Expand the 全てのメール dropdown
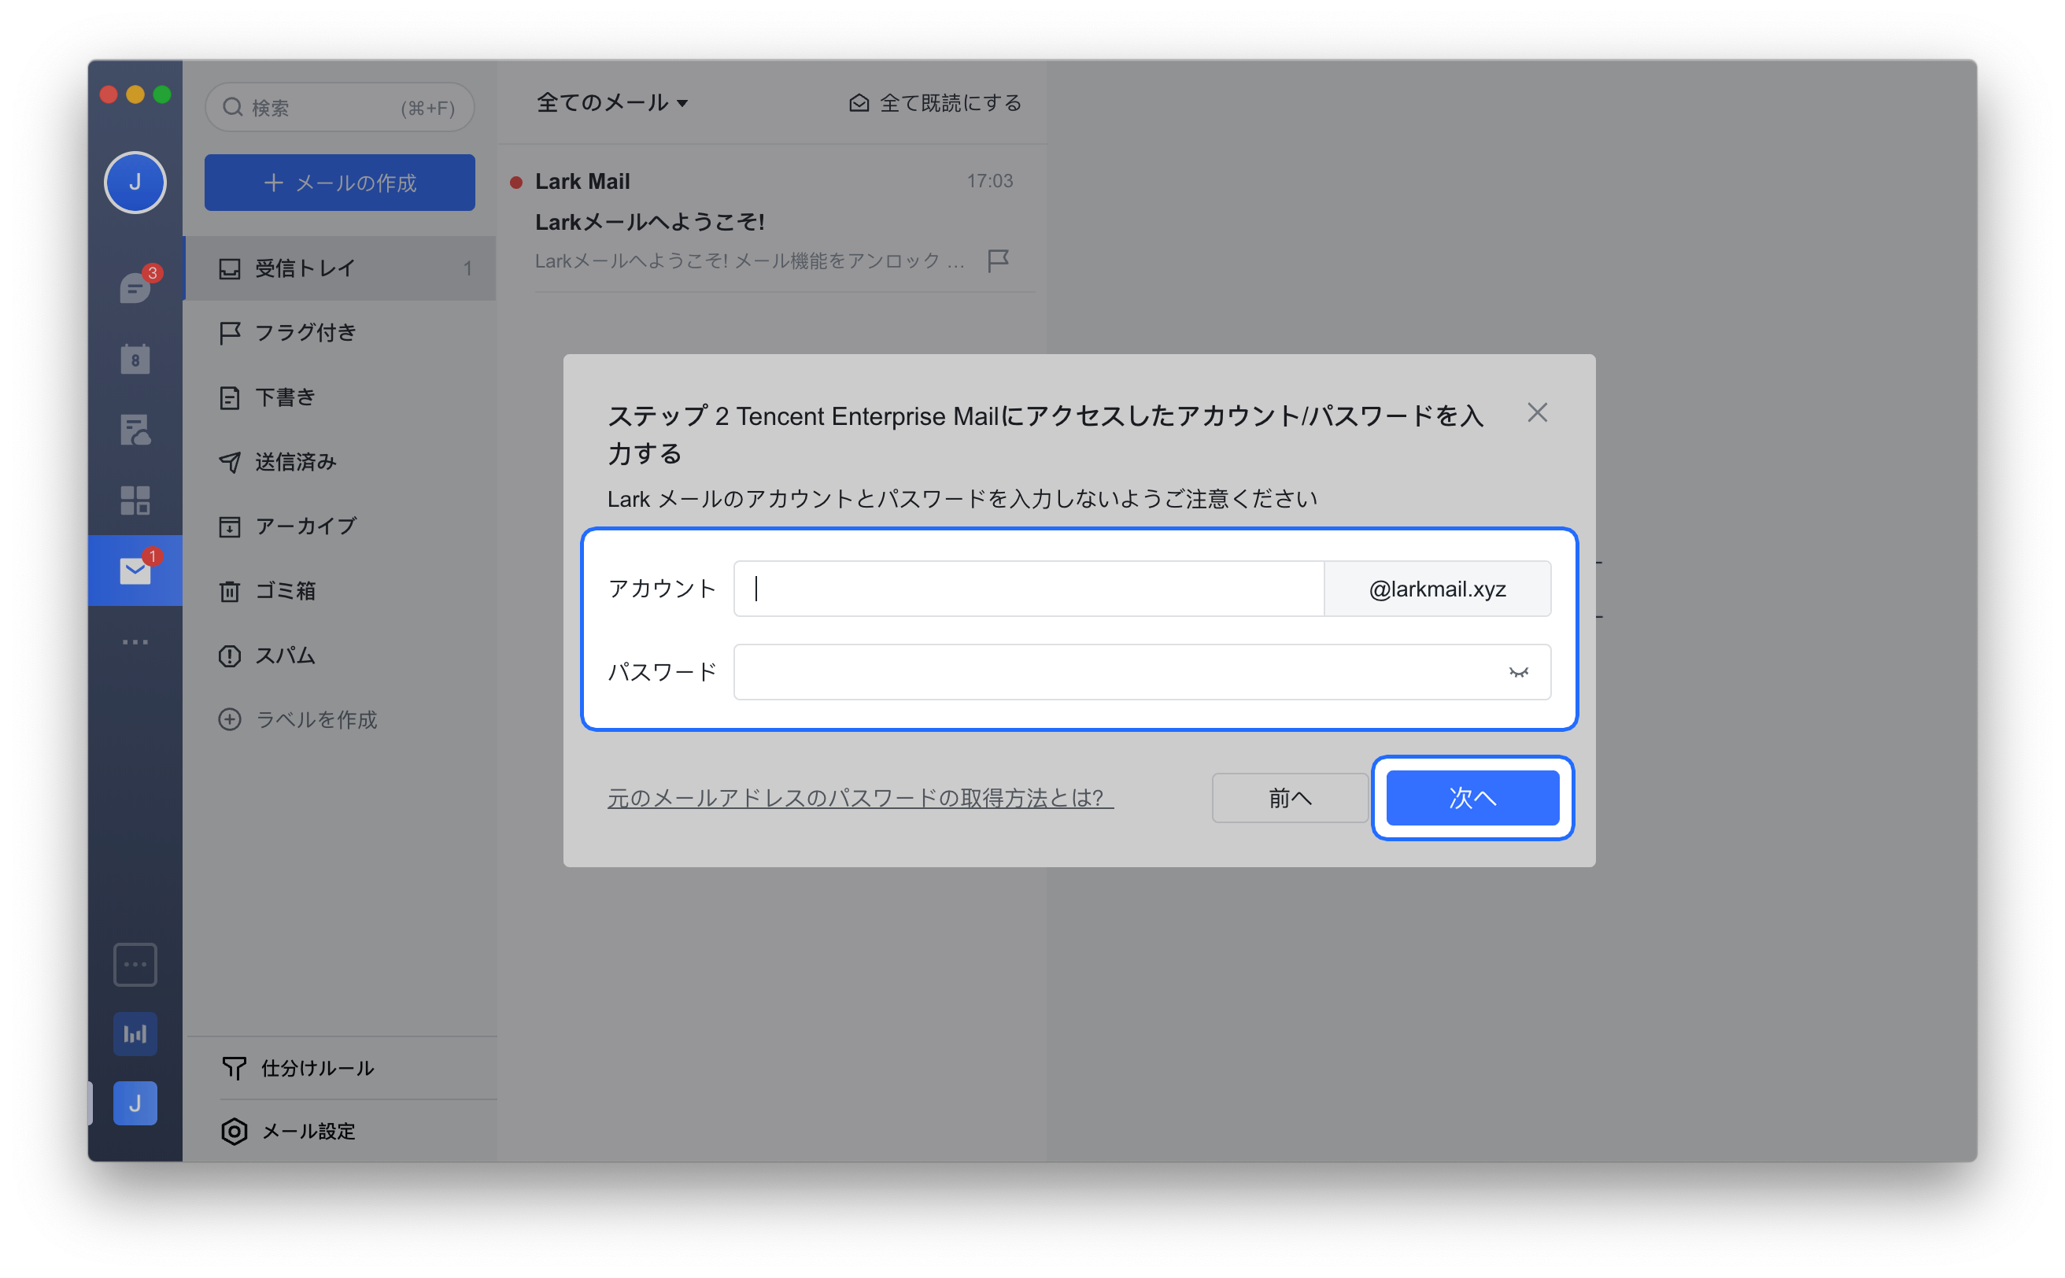Viewport: 2065px width, 1278px height. (612, 103)
